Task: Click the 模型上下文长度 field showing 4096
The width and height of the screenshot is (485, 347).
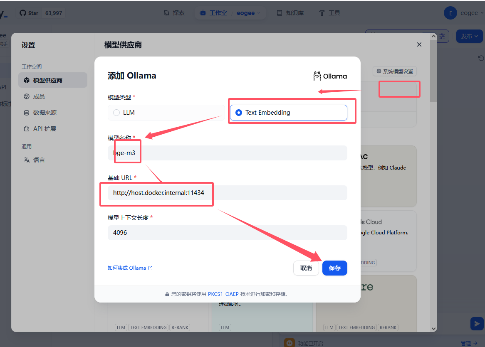Action: (228, 233)
